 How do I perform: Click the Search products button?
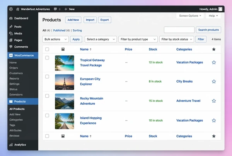click(x=208, y=30)
